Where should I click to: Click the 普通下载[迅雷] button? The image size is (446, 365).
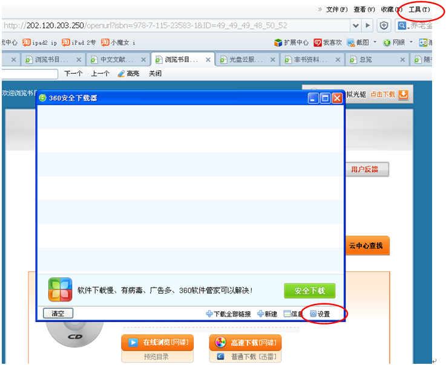coord(245,357)
